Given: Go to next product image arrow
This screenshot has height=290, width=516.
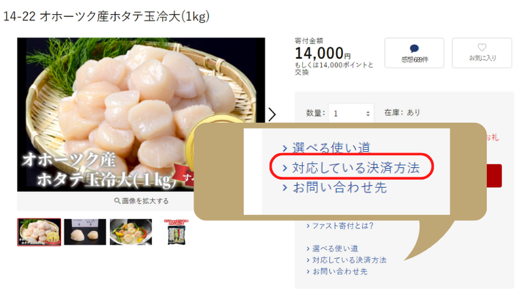Looking at the screenshot, I should (x=272, y=115).
